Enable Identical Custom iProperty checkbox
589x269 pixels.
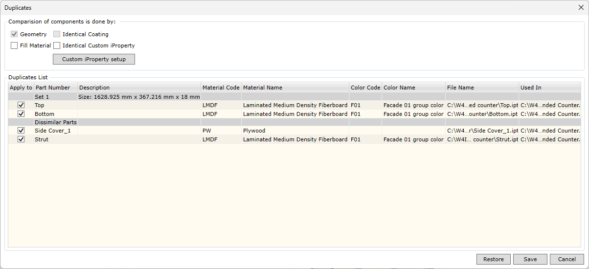pyautogui.click(x=57, y=45)
